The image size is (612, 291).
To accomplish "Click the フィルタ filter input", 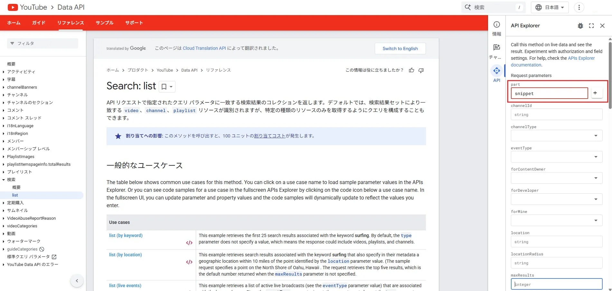I will pos(42,43).
